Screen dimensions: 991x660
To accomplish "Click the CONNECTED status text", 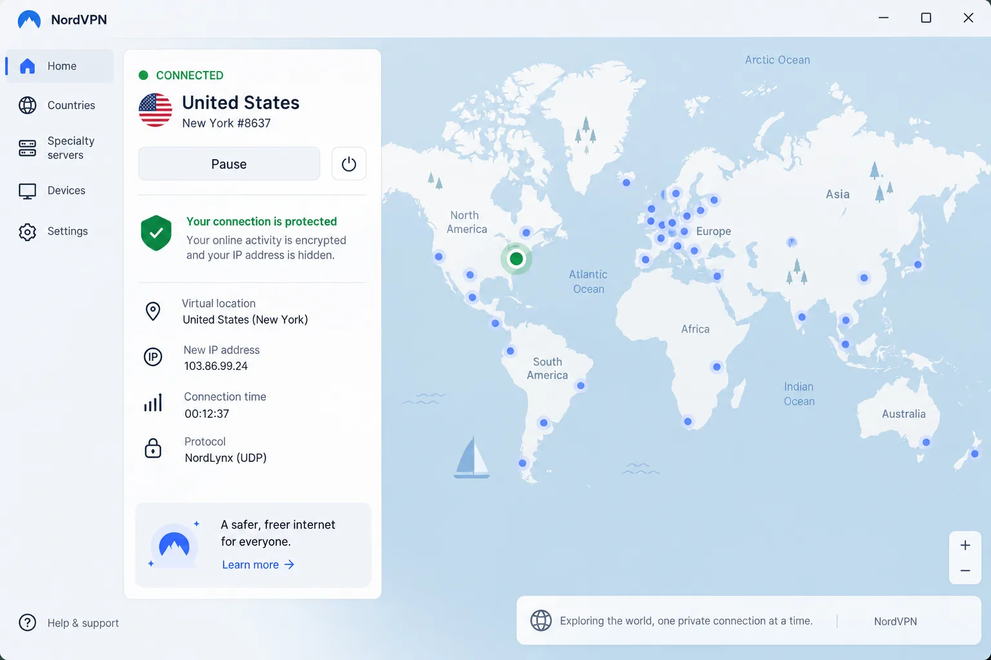I will click(190, 75).
